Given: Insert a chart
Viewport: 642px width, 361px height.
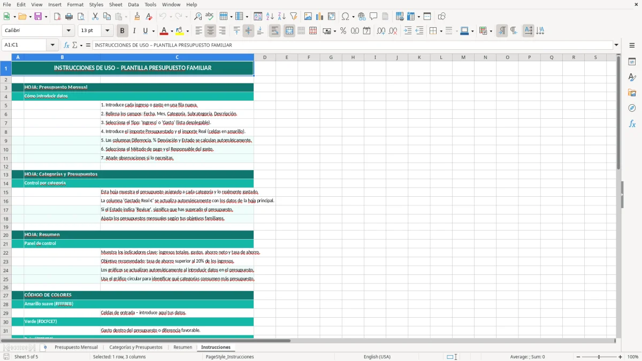Looking at the screenshot, I should (x=320, y=17).
